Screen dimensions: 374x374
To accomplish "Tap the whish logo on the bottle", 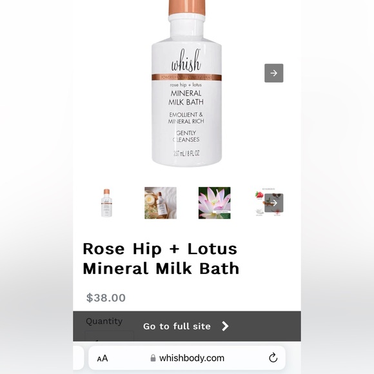I will click(186, 60).
